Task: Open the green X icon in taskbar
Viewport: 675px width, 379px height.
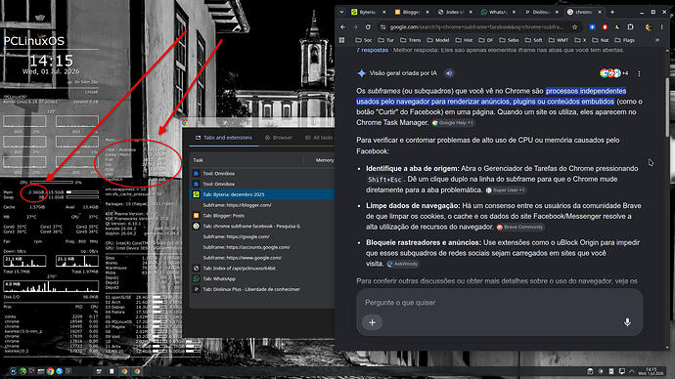Action: click(22, 371)
